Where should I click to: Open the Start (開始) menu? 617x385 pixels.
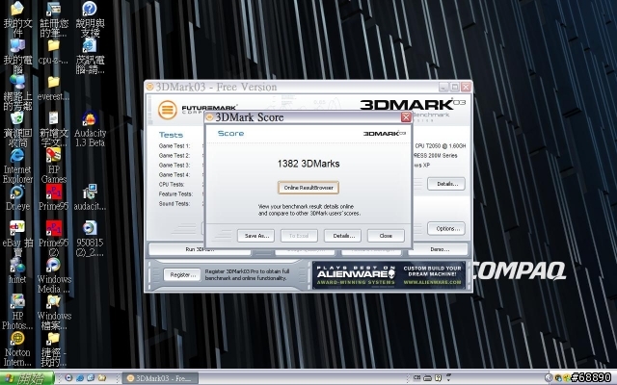[x=26, y=378]
